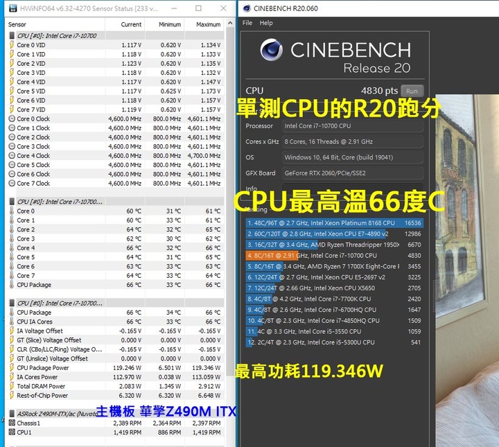This screenshot has width=499, height=447.
Task: Select GT (Unslice) Voltage Offset row
Action: (115, 358)
